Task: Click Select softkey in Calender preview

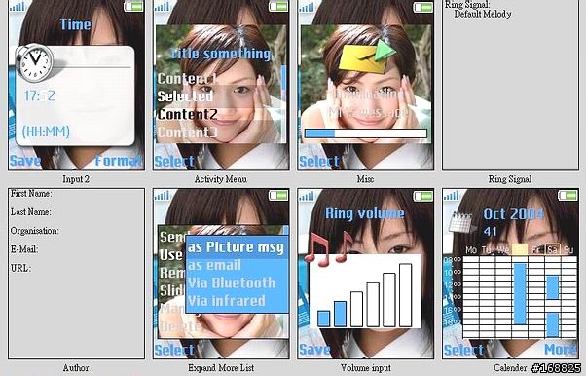Action: 463,350
